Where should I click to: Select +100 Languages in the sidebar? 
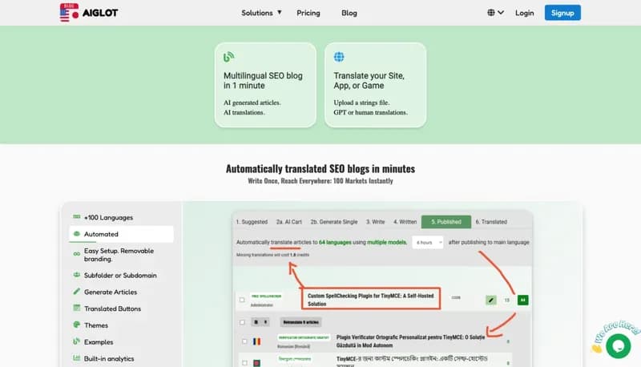pos(121,217)
